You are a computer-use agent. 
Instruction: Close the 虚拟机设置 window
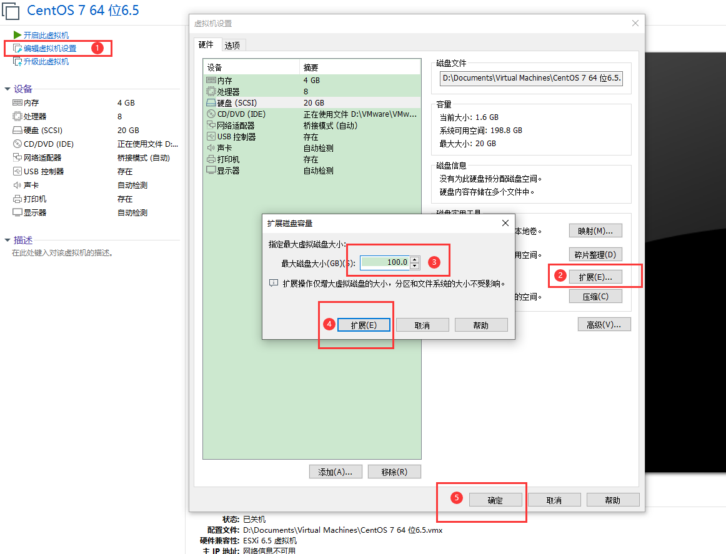(x=635, y=23)
